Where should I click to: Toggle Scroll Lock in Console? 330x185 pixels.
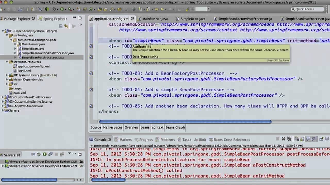point(302,139)
